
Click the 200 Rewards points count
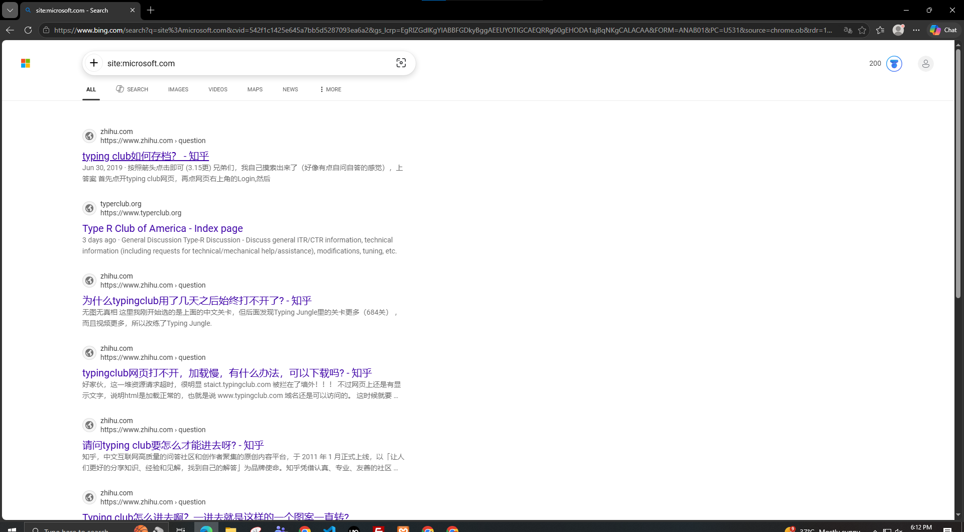875,63
